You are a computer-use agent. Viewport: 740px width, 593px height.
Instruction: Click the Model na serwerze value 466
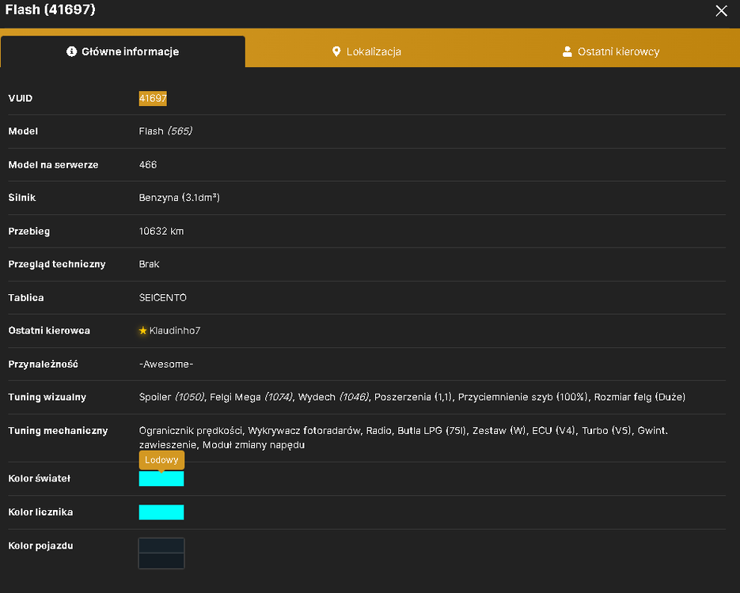click(148, 164)
